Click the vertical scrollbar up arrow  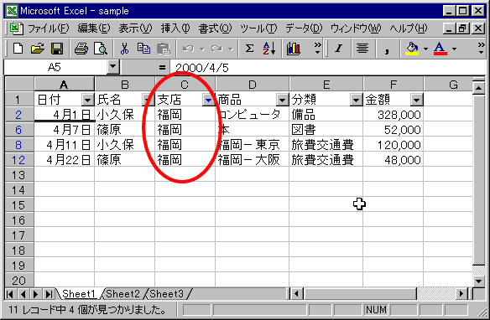tap(479, 88)
